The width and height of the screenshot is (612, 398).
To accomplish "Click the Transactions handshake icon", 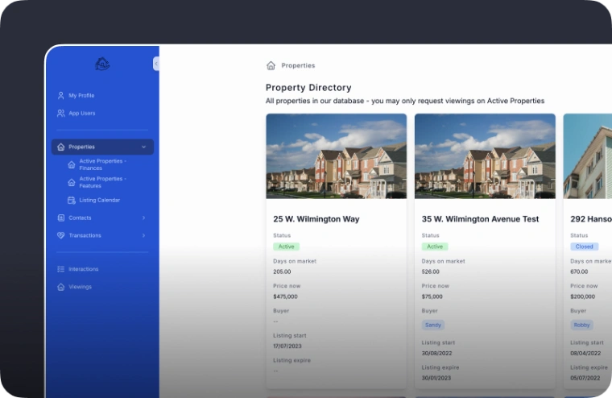I will coord(61,235).
